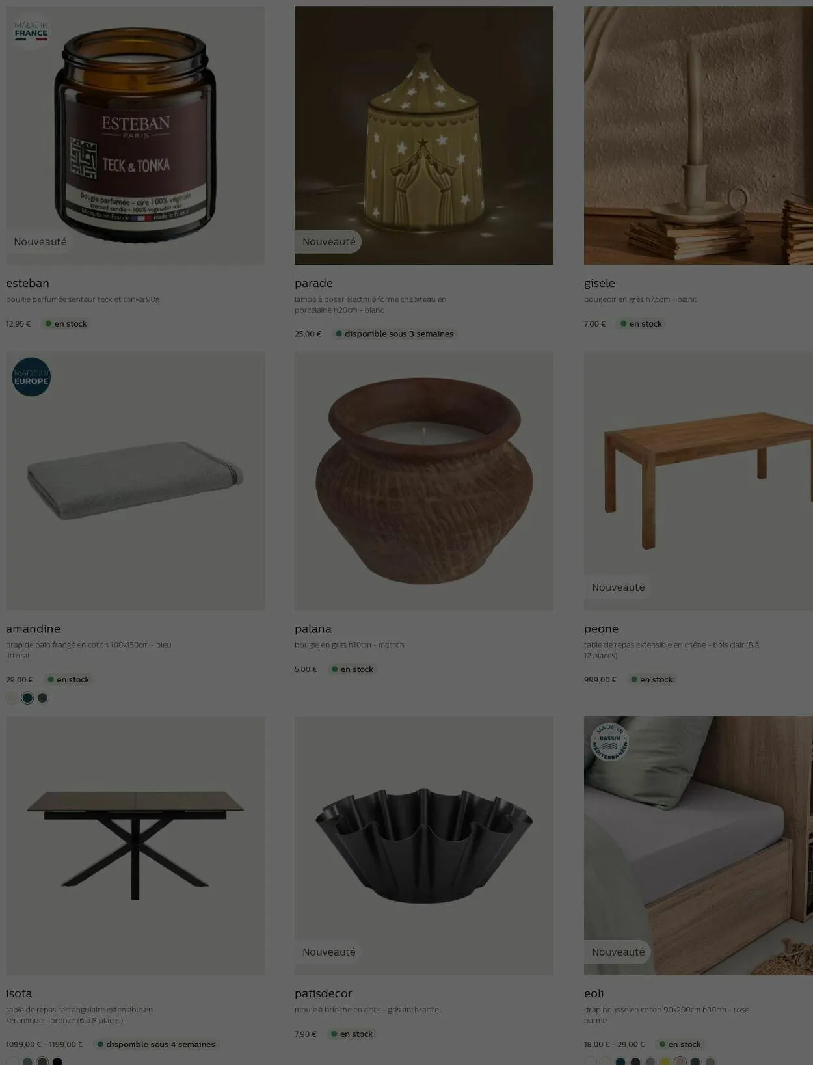Open the palana brown candle image
Viewport: 813px width, 1065px height.
(x=424, y=481)
